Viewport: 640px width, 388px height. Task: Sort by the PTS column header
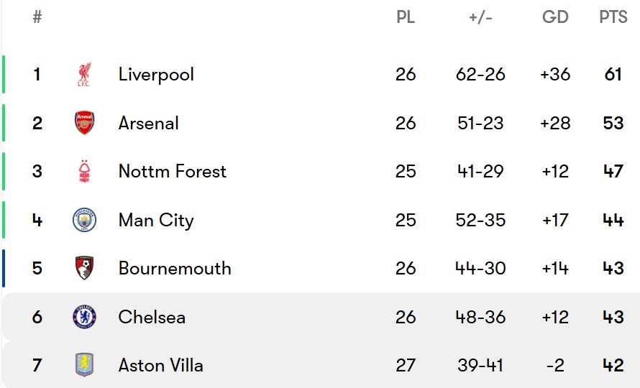click(x=613, y=17)
